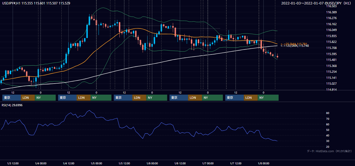
Task: Click the 1/8 00:00 date axis label
Action: click(264, 163)
